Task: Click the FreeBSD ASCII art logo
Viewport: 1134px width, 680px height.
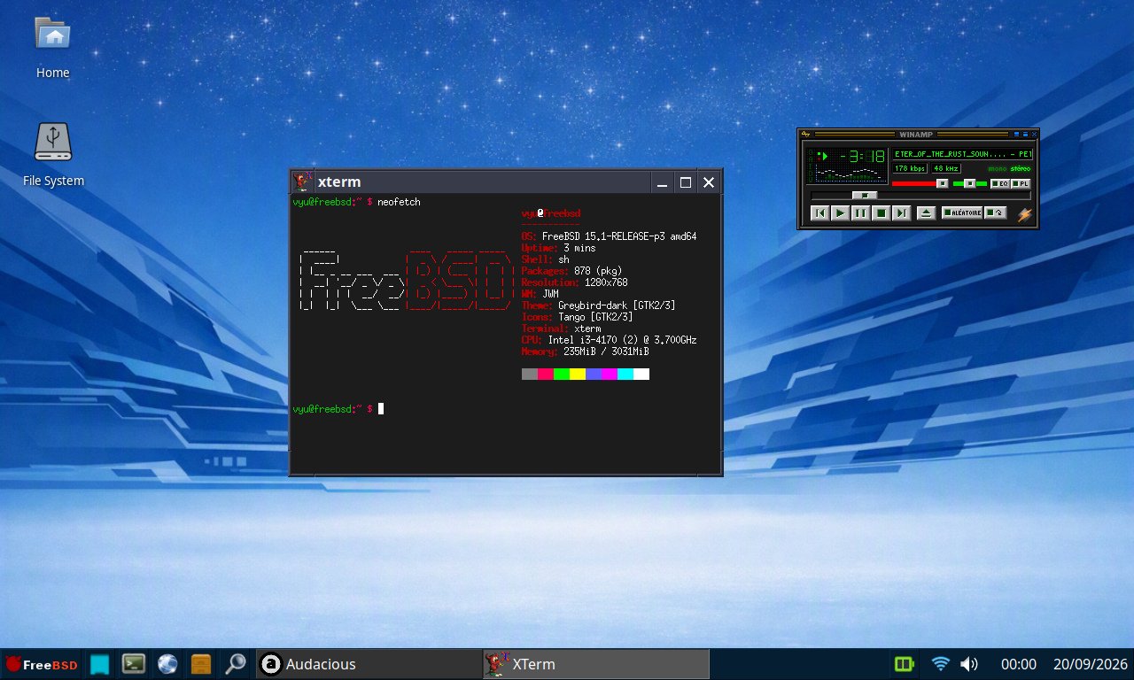Action: 406,282
